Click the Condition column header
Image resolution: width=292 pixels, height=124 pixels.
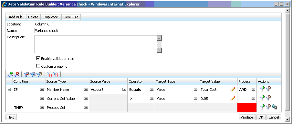click(29, 81)
